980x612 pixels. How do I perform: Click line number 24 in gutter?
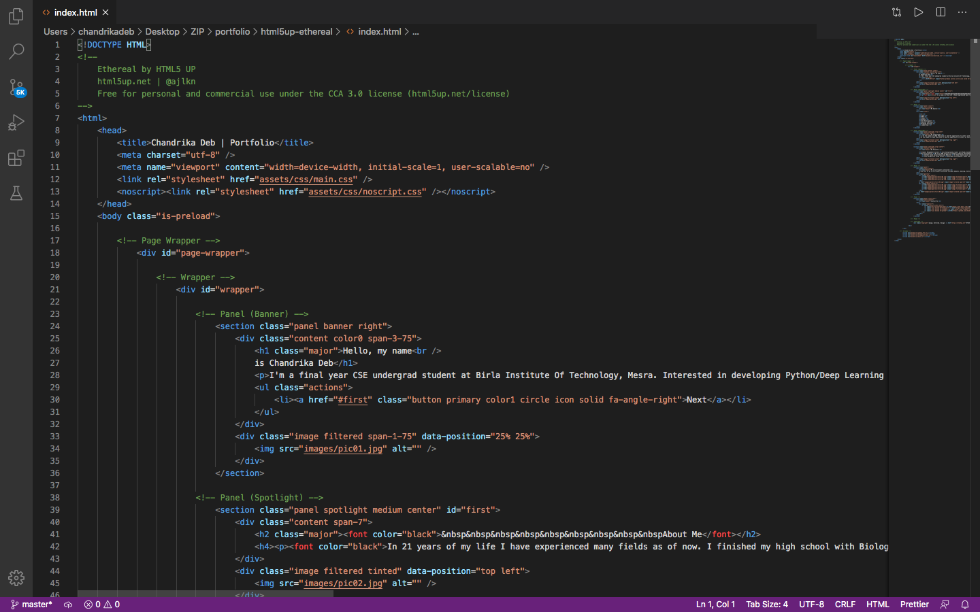pyautogui.click(x=54, y=326)
